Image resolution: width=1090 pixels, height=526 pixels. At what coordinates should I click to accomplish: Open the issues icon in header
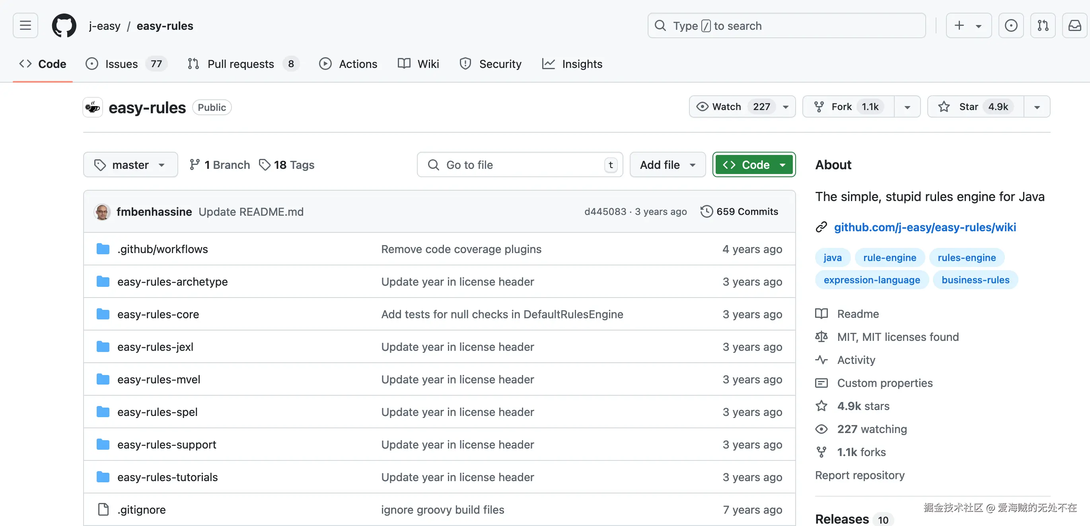coord(1011,26)
